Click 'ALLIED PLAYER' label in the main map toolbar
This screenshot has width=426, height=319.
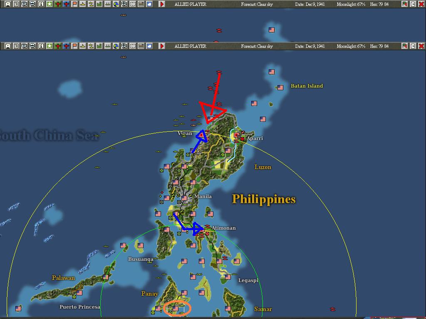tap(191, 46)
